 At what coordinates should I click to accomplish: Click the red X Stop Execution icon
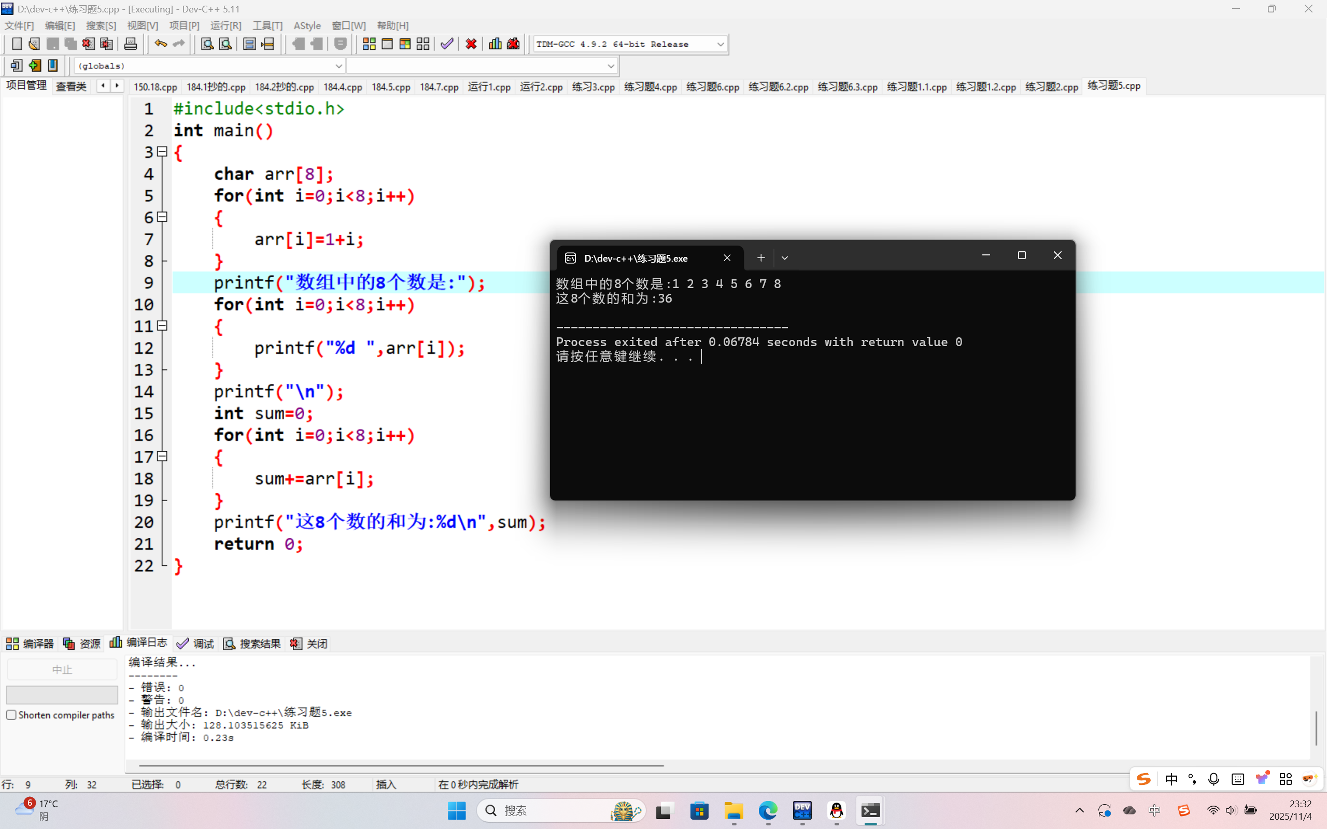[x=471, y=44]
